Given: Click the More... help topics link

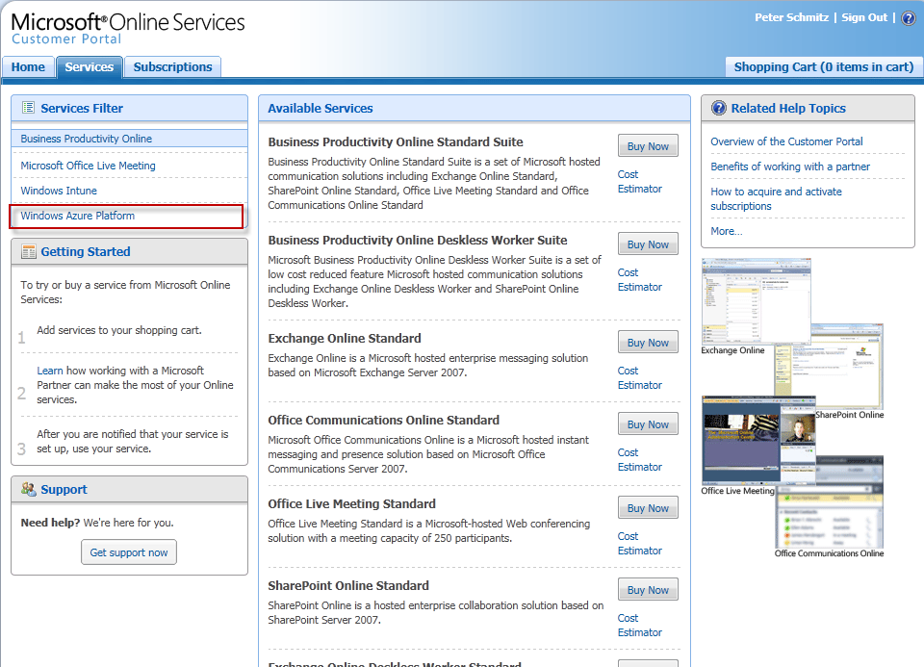Looking at the screenshot, I should point(726,231).
